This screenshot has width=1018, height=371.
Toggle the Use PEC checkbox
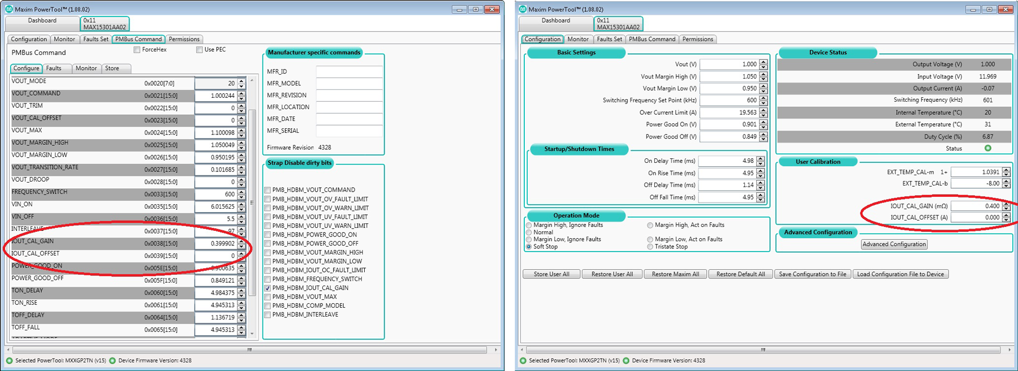pyautogui.click(x=199, y=50)
